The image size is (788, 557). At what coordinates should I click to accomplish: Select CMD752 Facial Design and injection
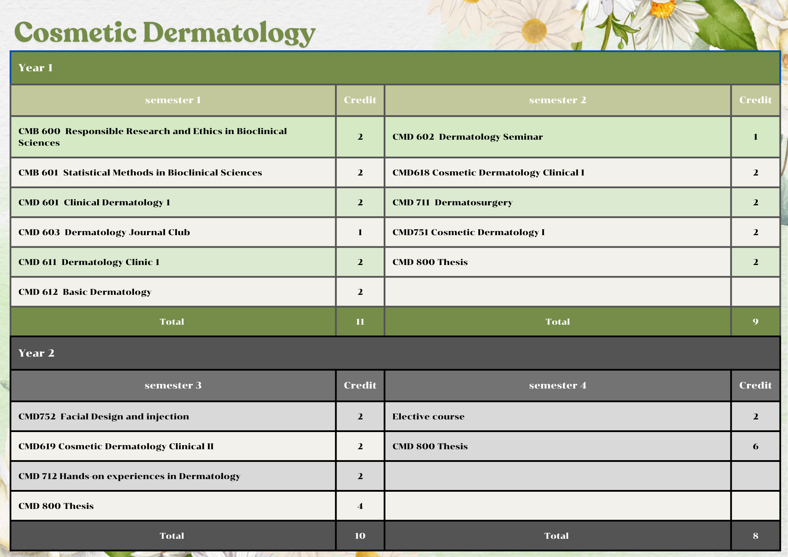tap(104, 417)
